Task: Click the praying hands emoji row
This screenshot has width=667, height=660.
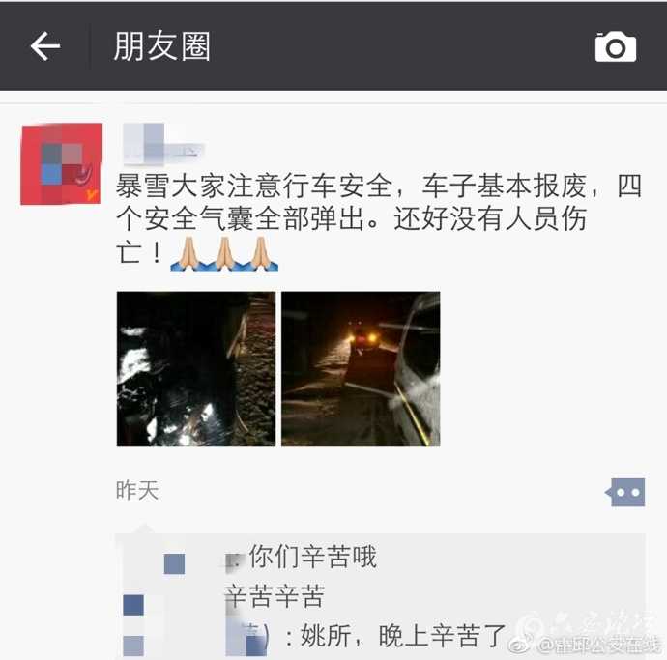Action: [x=224, y=254]
